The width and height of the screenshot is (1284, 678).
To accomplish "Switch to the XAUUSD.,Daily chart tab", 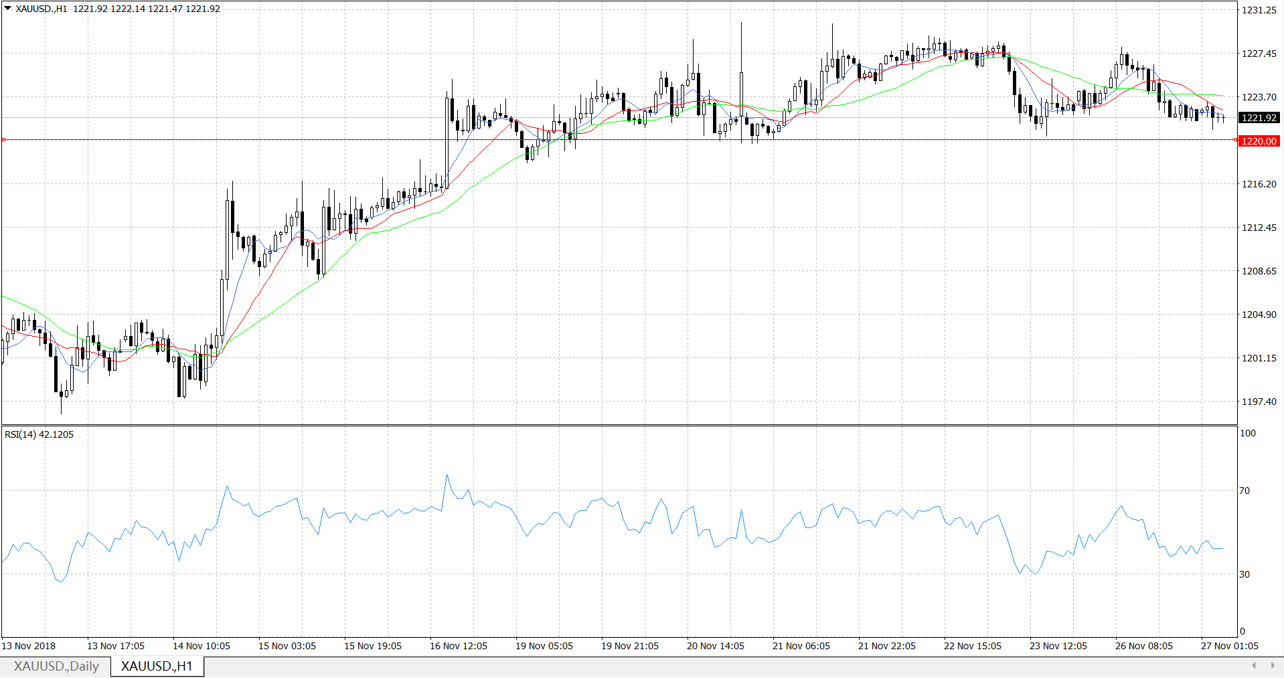I will 56,667.
